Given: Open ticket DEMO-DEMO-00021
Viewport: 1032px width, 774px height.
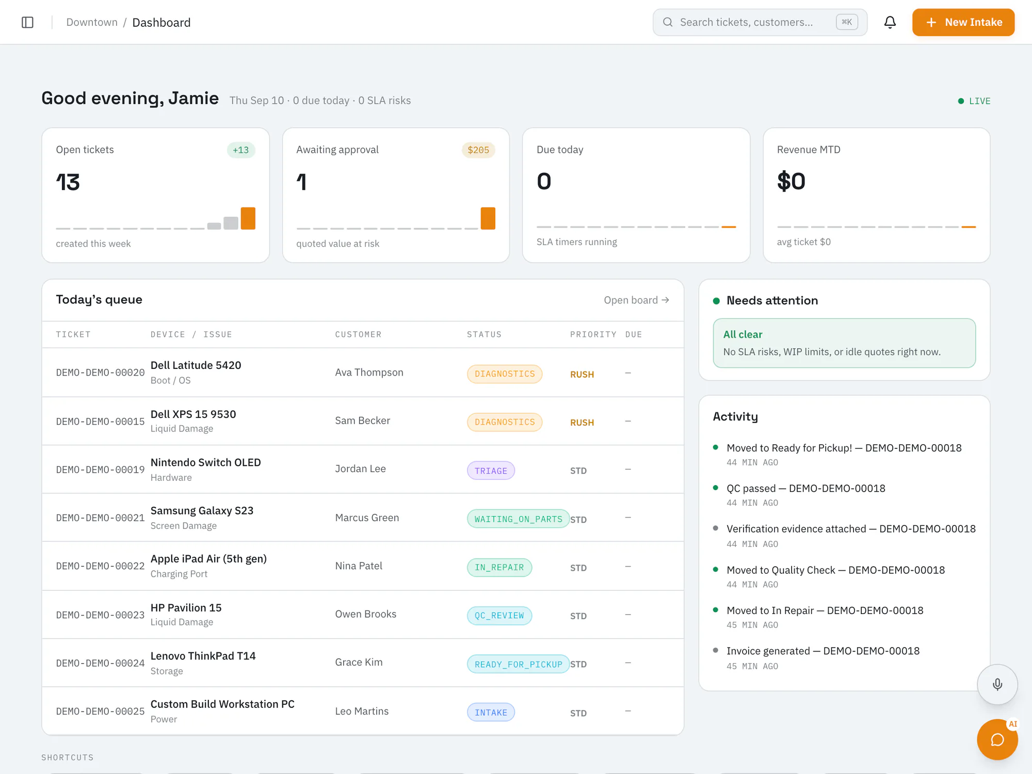Looking at the screenshot, I should click(x=100, y=518).
